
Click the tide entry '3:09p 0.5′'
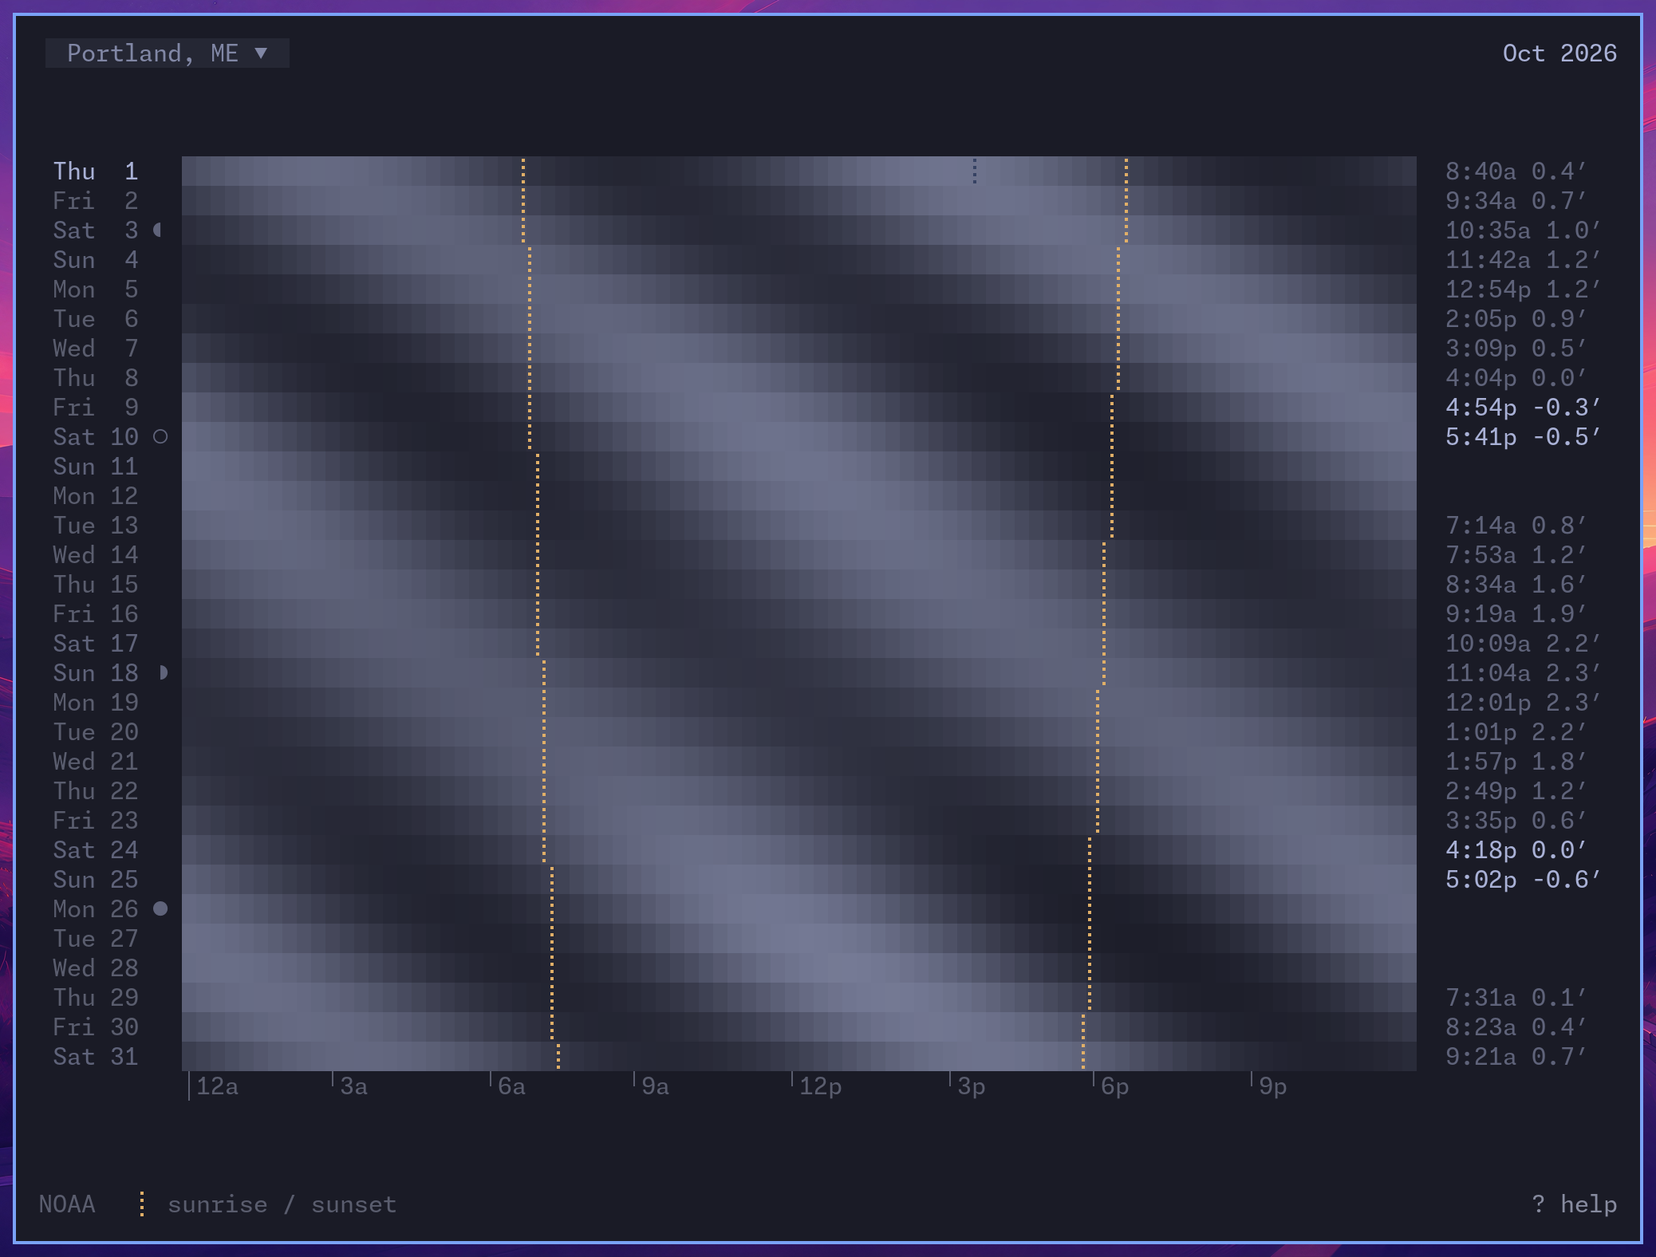point(1516,349)
